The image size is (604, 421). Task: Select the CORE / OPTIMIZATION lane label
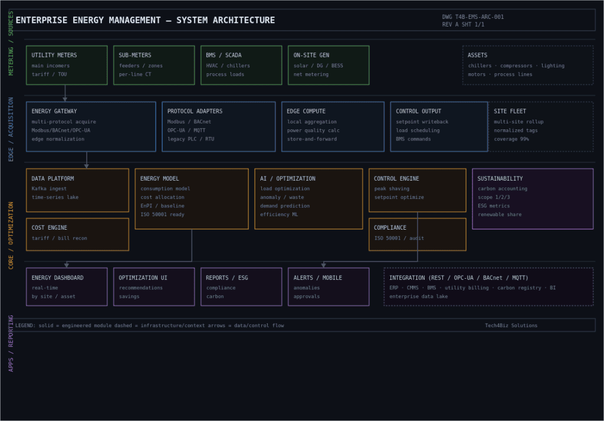tap(11, 236)
